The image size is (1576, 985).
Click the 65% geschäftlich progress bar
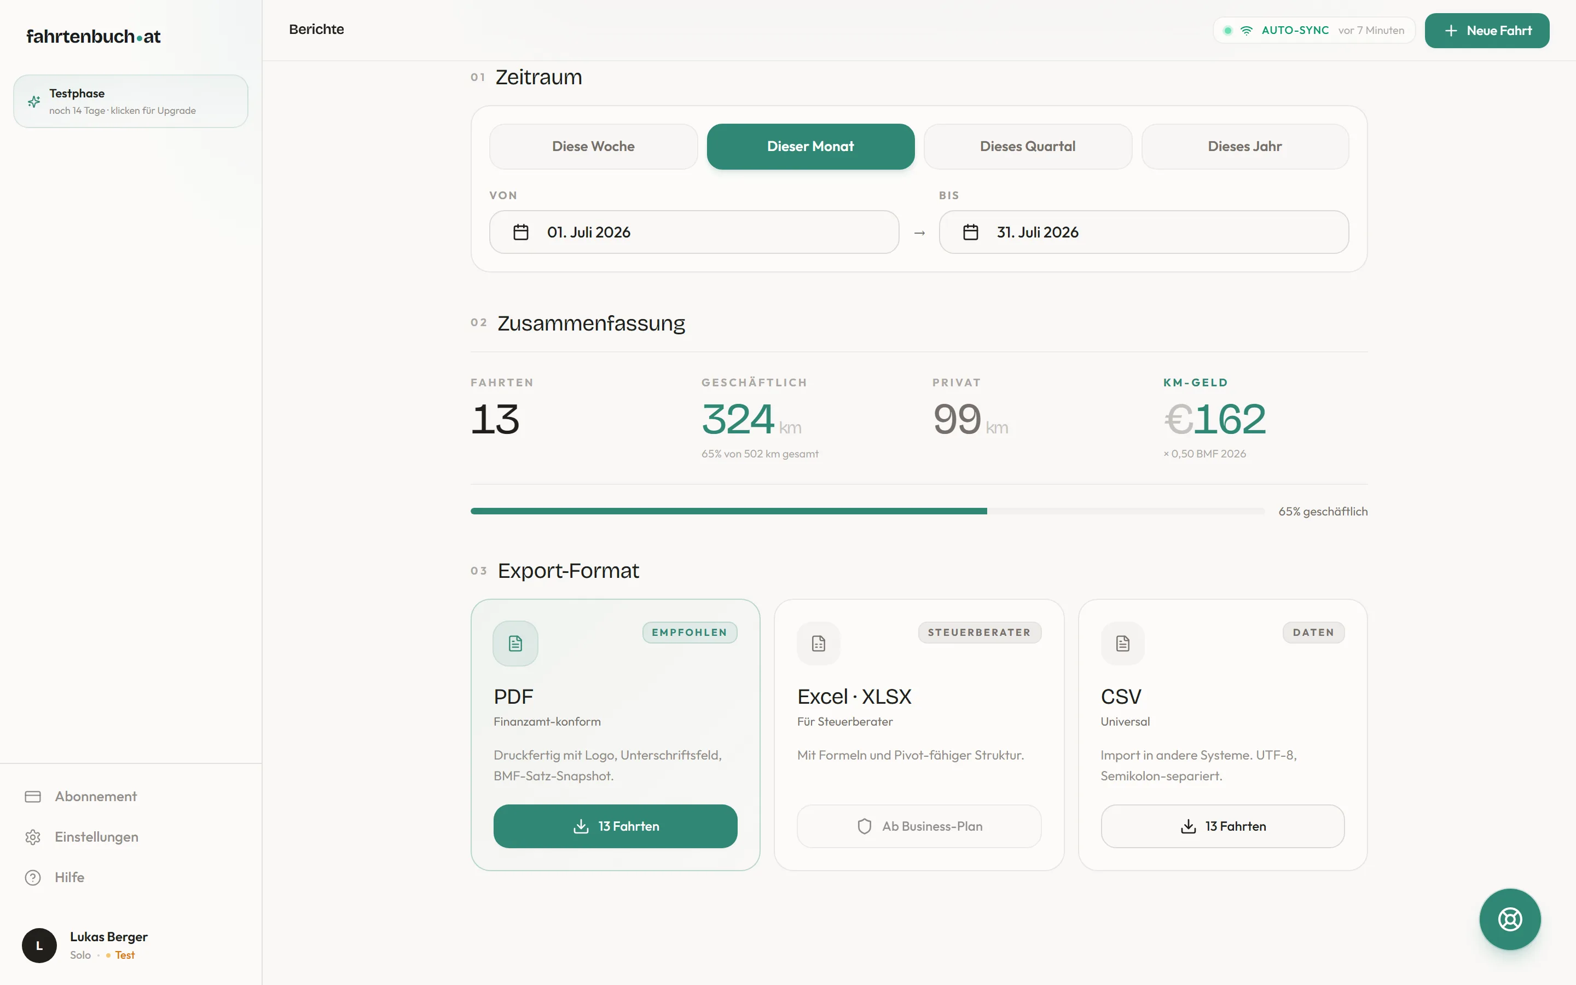(867, 512)
